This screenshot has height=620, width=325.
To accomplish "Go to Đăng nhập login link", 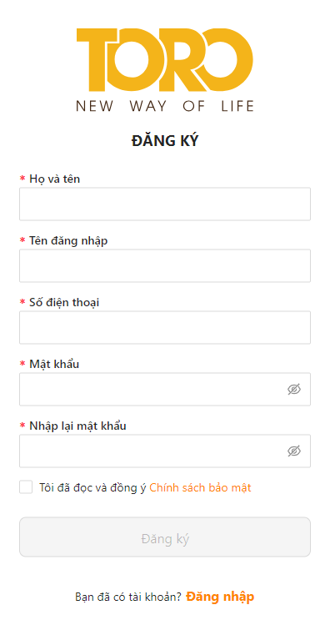I will pos(220,597).
